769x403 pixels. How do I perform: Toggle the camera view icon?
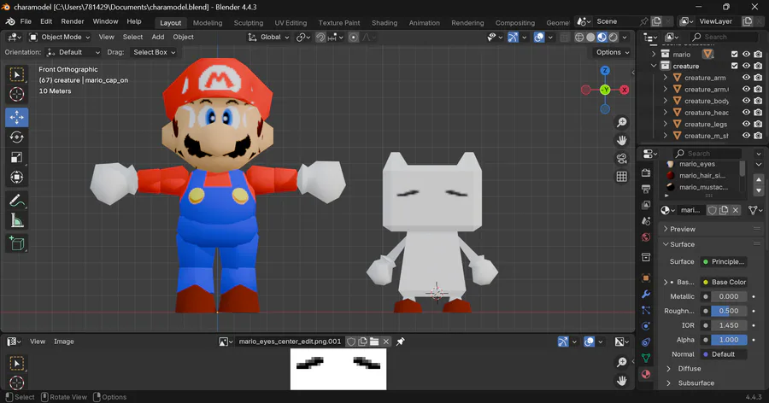click(622, 158)
